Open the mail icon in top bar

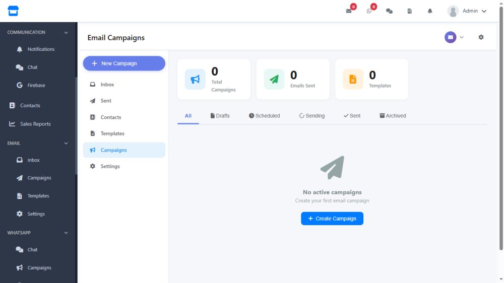point(349,11)
